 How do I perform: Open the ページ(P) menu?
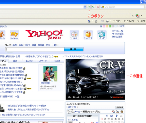pos(117,21)
